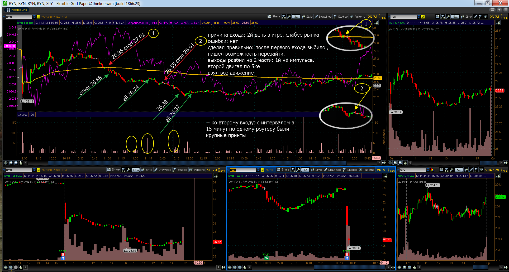Open Style menu in the top 1m chart
Viewport: 509px width, 272px height.
[307, 16]
